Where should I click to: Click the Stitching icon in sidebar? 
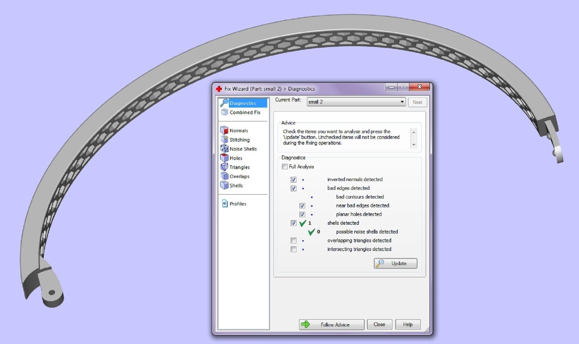point(224,139)
